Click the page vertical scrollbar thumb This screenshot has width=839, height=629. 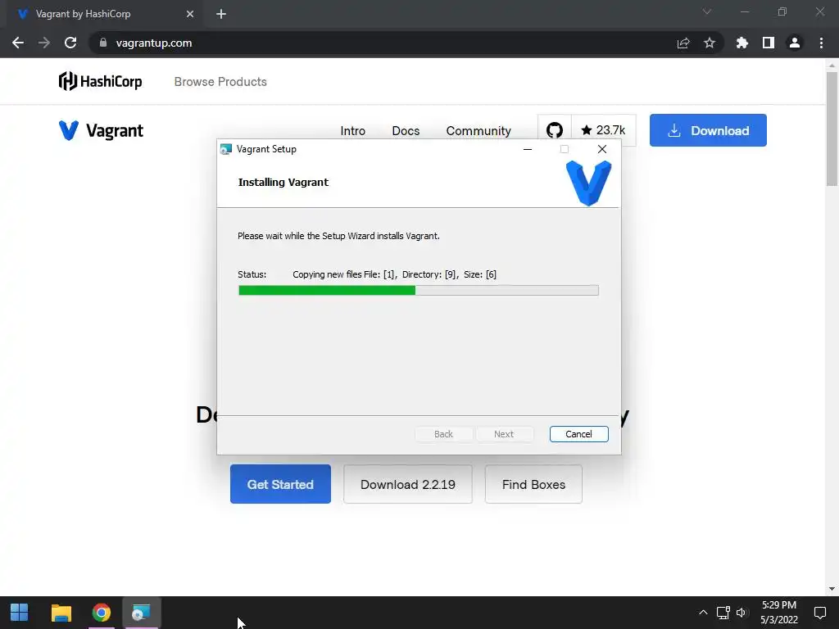tap(832, 129)
